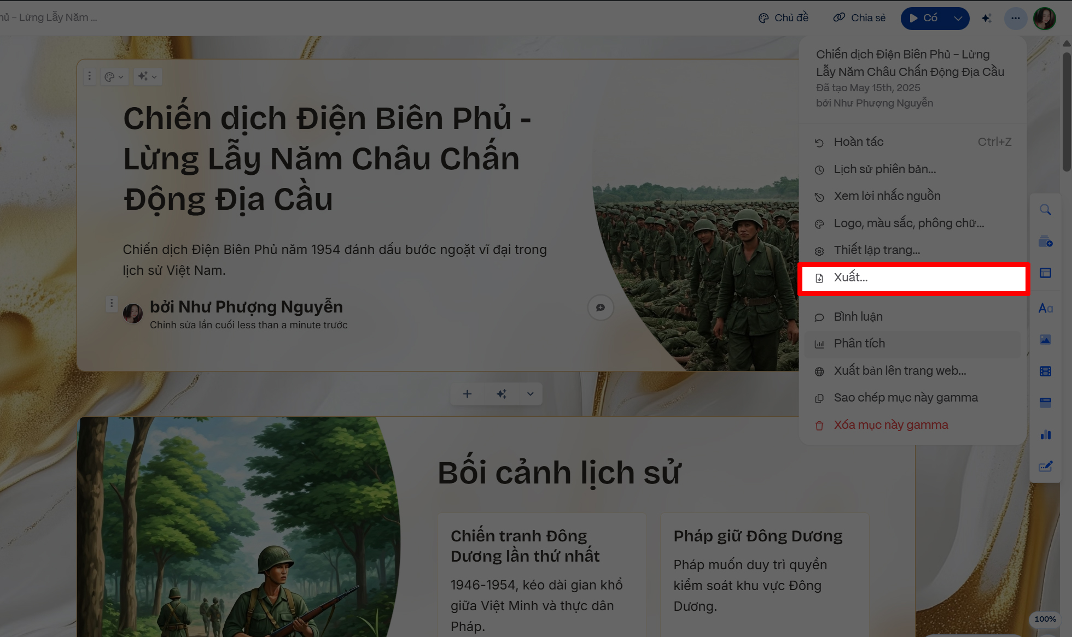
Task: Click the bởi Như Phượng Nguyễn author name
Action: 246,307
